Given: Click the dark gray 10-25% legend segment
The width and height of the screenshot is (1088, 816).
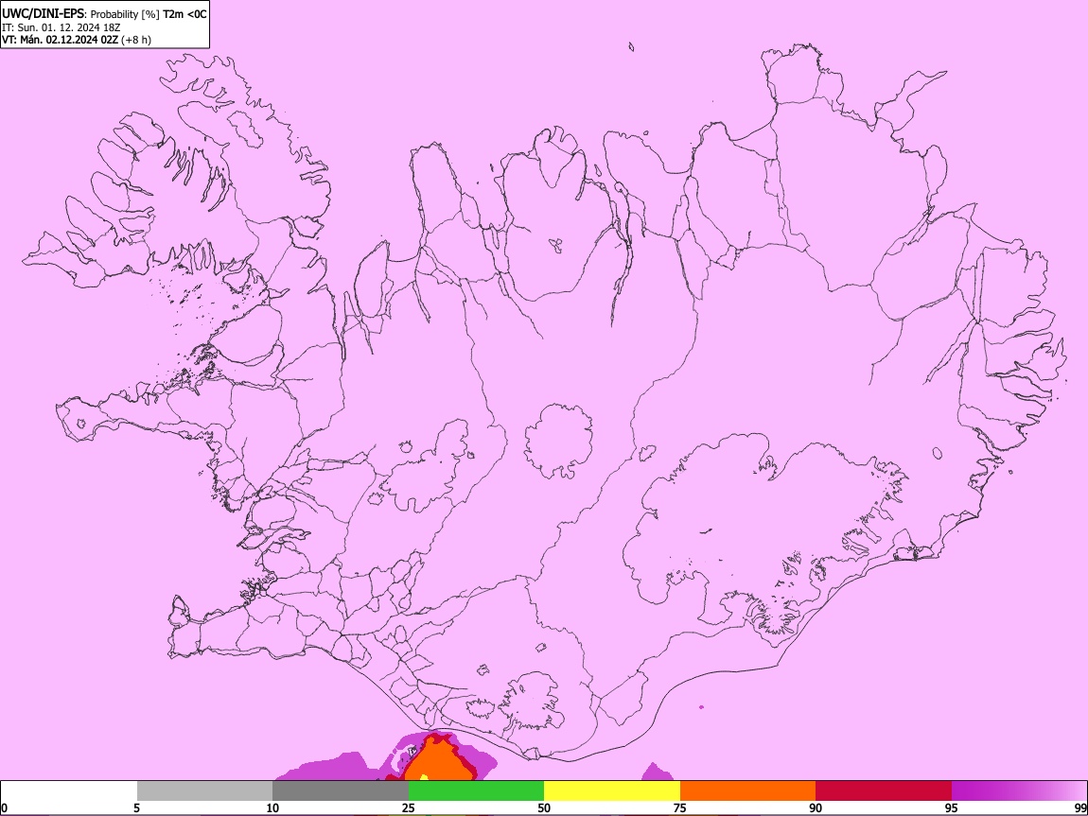Looking at the screenshot, I should [341, 791].
